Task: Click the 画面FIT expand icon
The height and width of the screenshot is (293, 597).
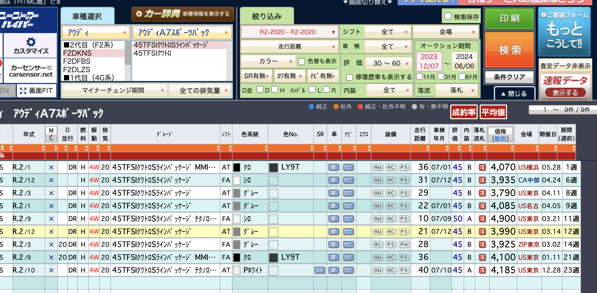Action: click(x=23, y=91)
